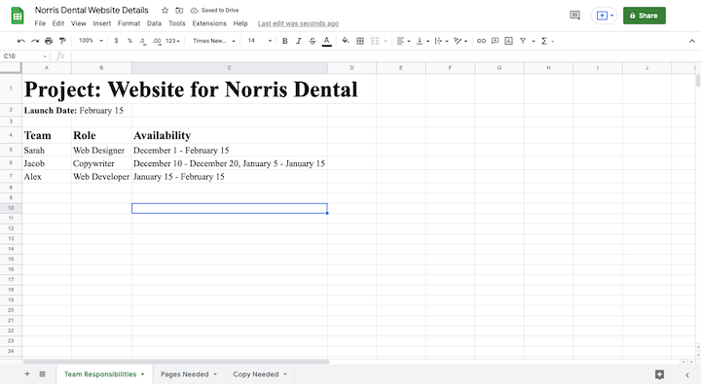
Task: Select cell with Jacob
Action: (47, 163)
